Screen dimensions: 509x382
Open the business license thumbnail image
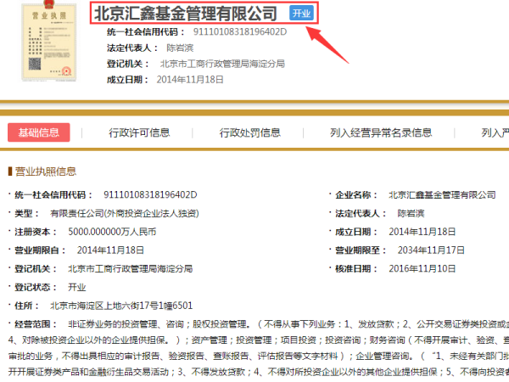(x=48, y=42)
